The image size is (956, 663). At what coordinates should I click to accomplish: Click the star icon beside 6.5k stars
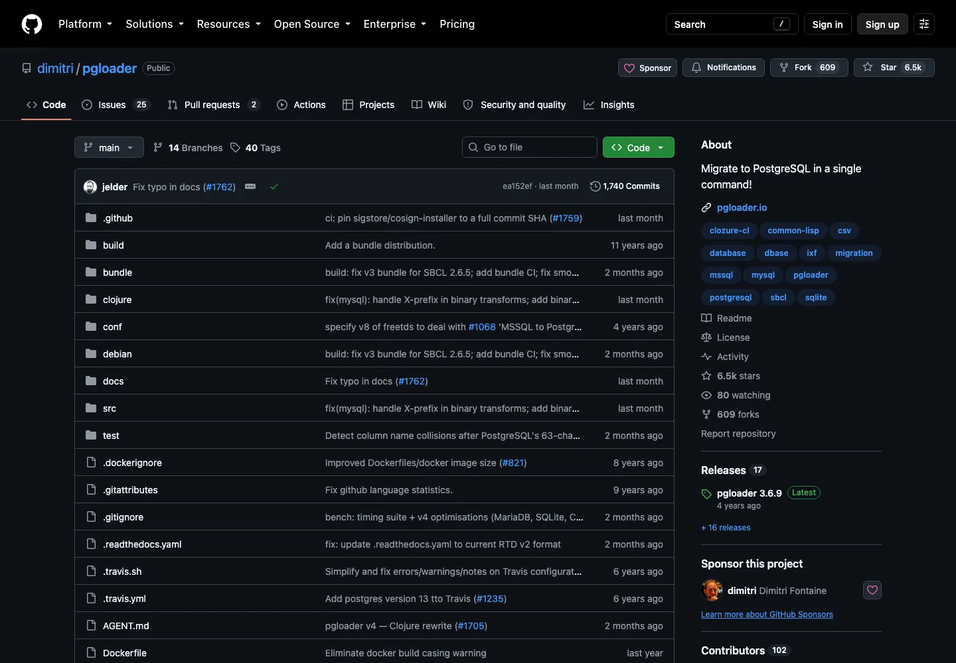706,376
